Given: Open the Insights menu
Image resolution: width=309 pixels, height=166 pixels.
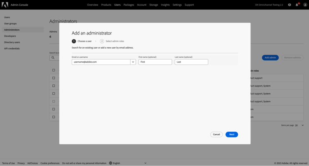Looking at the screenshot, I should (x=165, y=5).
